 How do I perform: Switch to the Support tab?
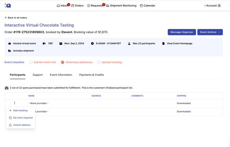point(37,75)
